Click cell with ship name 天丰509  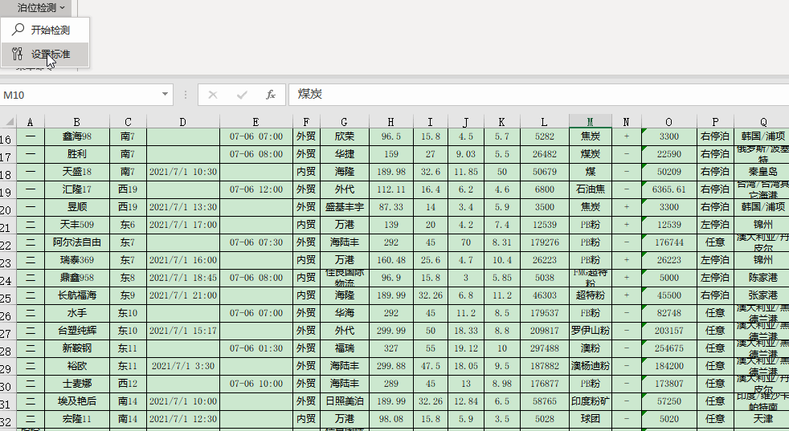tap(77, 224)
